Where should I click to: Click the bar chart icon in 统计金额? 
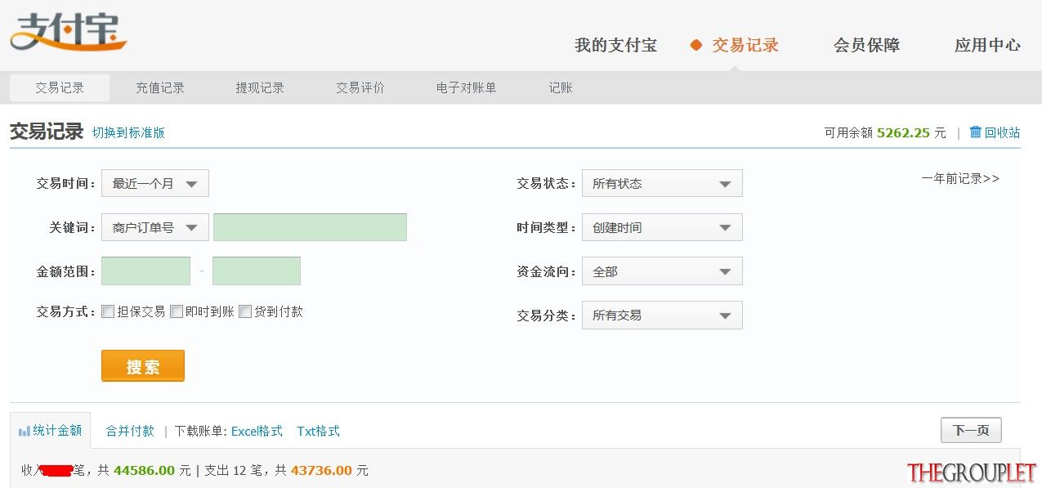click(25, 431)
